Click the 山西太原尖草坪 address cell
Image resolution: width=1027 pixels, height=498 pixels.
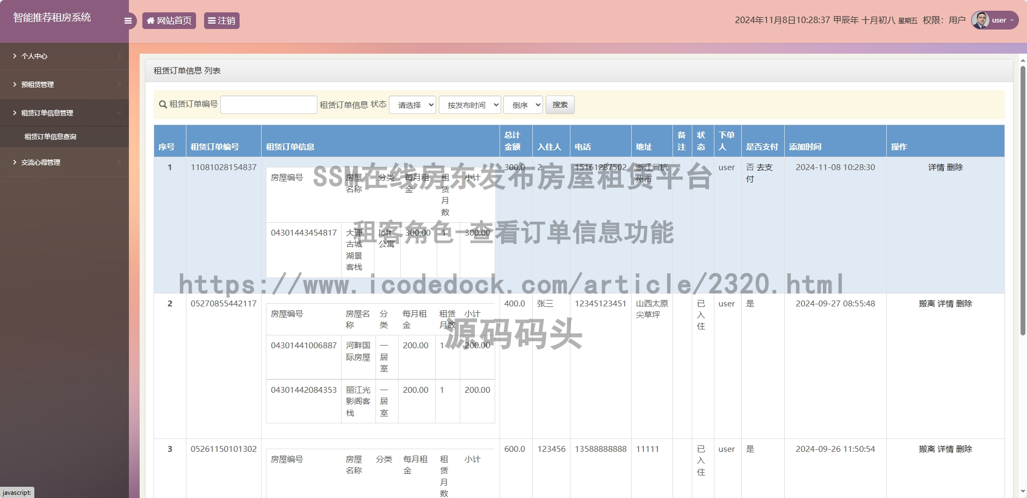[x=652, y=309]
